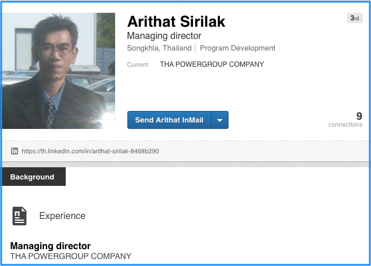Expand the dropdown arrow next to Send InMail

pyautogui.click(x=220, y=120)
